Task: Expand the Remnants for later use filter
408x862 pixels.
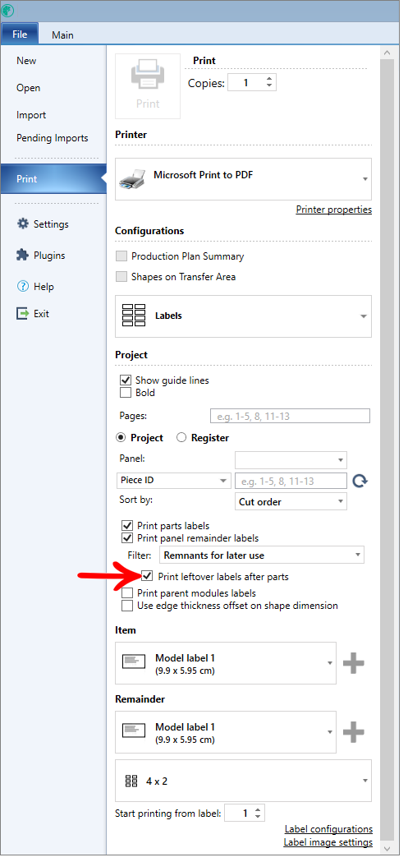Action: point(261,555)
